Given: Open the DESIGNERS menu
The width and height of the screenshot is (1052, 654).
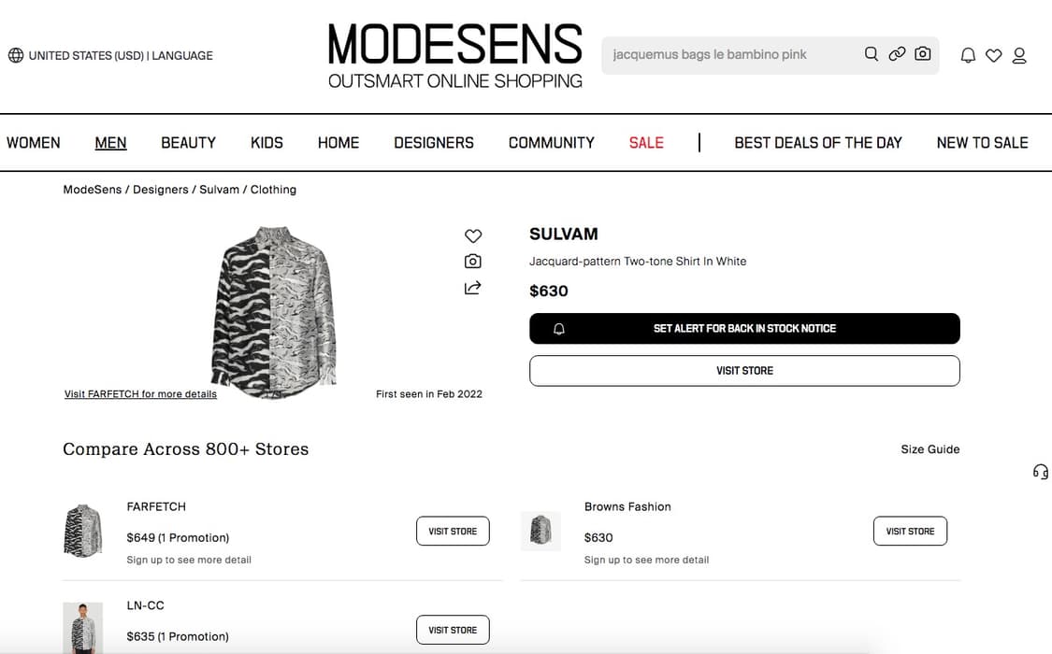Looking at the screenshot, I should point(434,143).
